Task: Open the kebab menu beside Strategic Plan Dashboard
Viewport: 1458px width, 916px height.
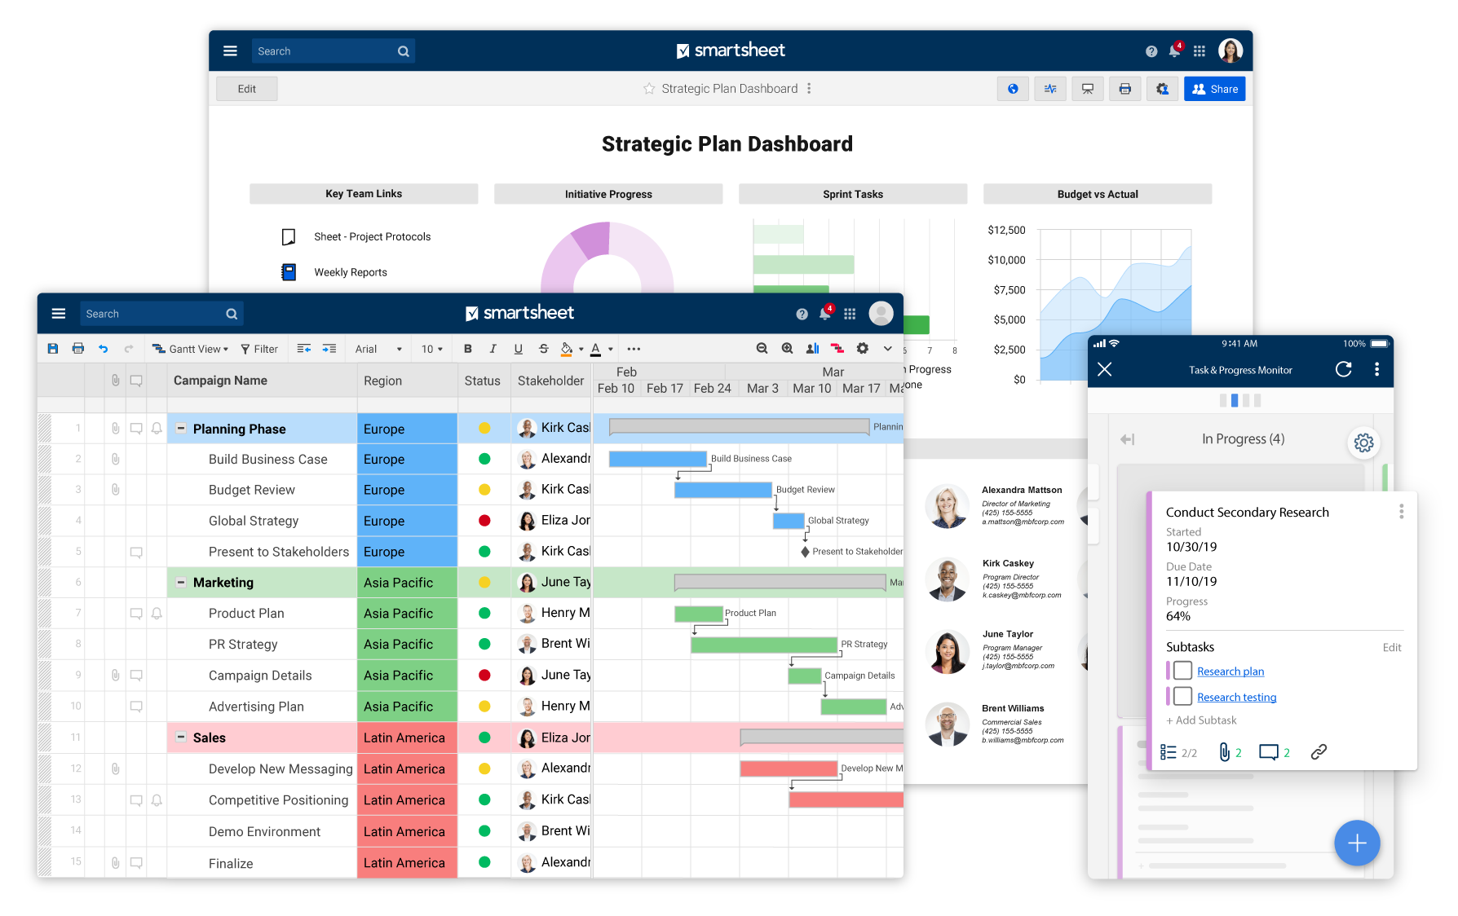Action: (x=810, y=88)
